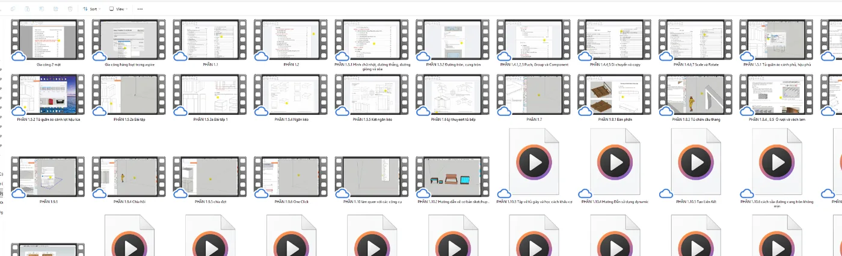Select the Gia công 2 mặt video thumbnail

click(48, 40)
